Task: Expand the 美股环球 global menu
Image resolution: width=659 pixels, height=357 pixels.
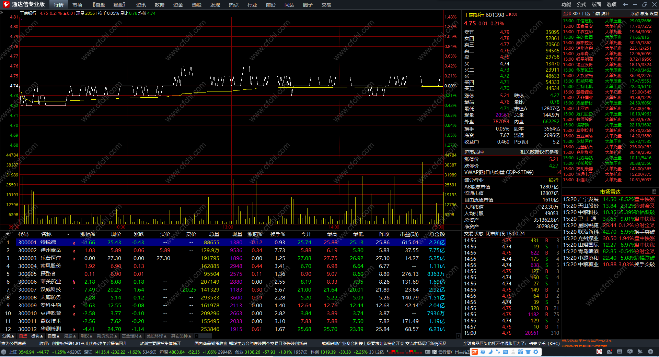Action: [x=157, y=336]
